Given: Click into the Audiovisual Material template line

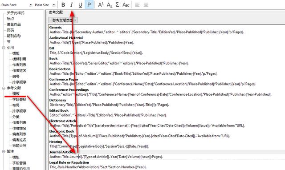Looking at the screenshot, I should (92, 43).
